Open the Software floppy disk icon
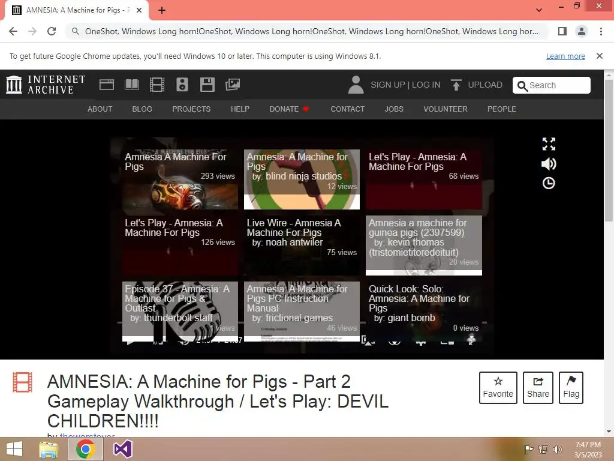 (x=207, y=85)
